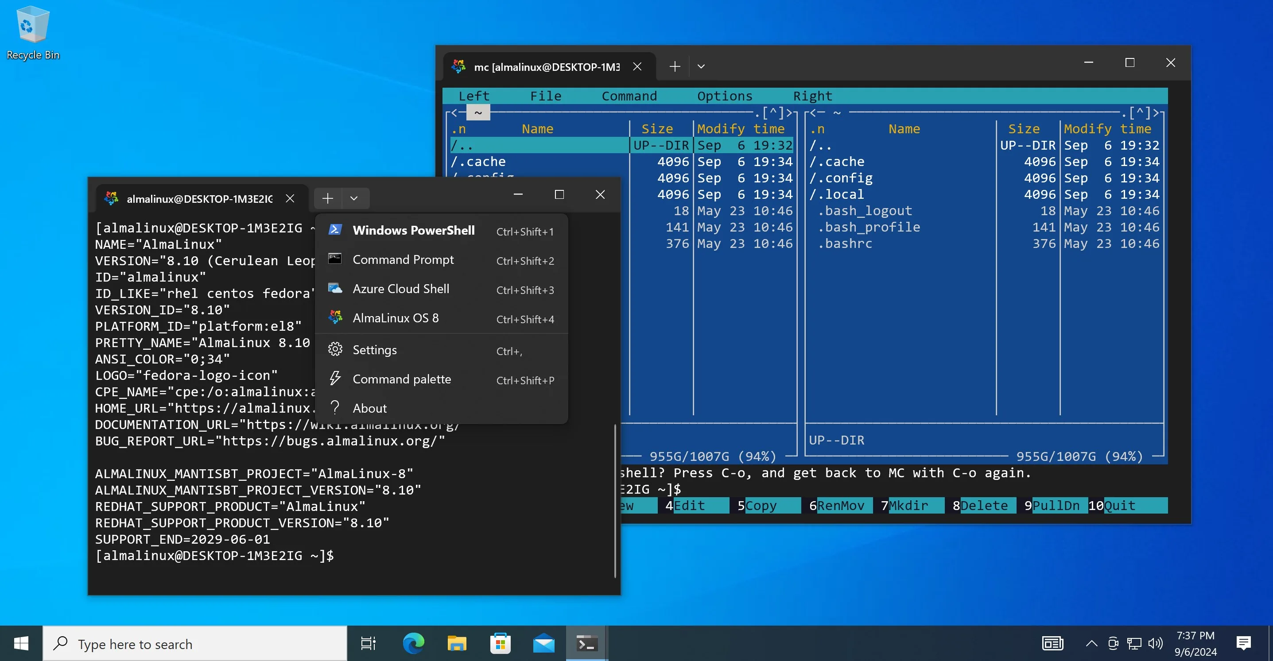
Task: Choose About in terminal dropdown menu
Action: point(441,409)
